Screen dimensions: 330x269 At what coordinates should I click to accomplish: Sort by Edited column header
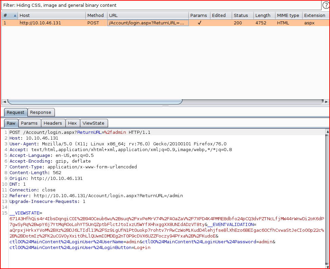221,15
